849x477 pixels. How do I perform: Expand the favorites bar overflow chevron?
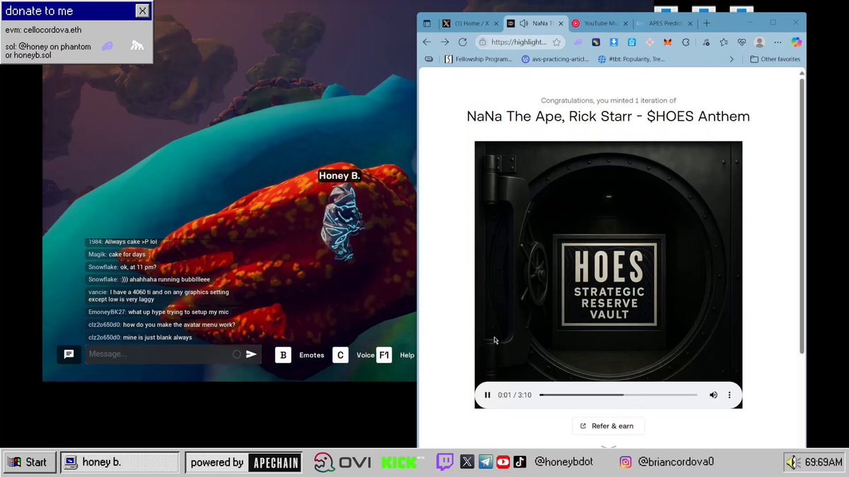(732, 59)
